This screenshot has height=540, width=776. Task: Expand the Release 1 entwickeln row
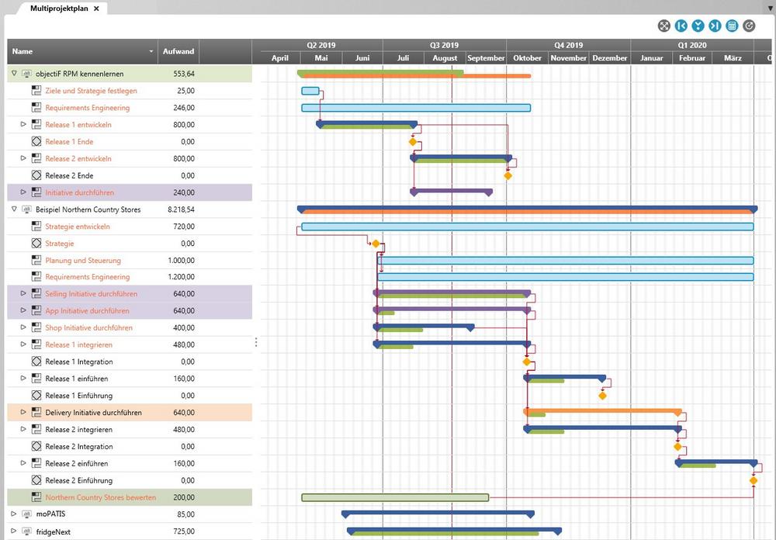coord(23,124)
